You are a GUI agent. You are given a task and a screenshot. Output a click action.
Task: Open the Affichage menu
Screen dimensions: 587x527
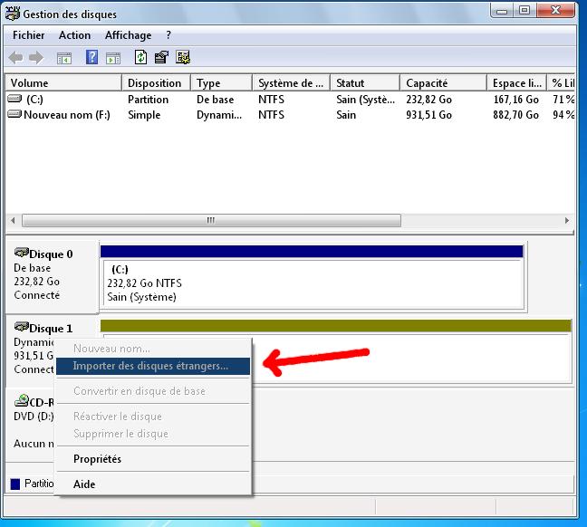[x=128, y=35]
